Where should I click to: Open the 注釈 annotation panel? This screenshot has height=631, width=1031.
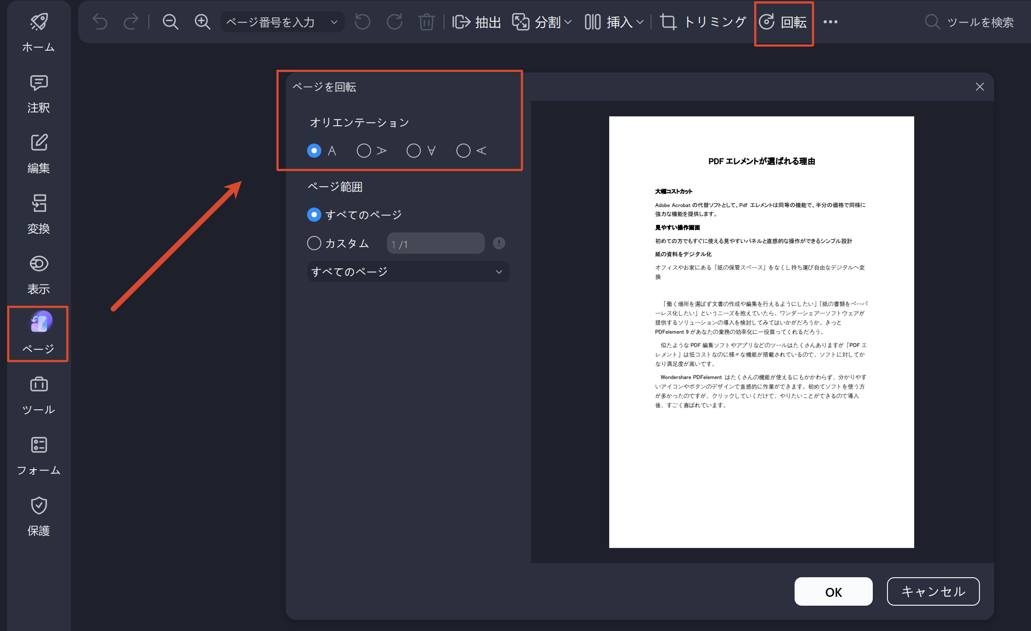pos(39,94)
